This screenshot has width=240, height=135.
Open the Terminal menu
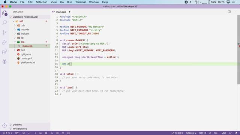[81, 2]
